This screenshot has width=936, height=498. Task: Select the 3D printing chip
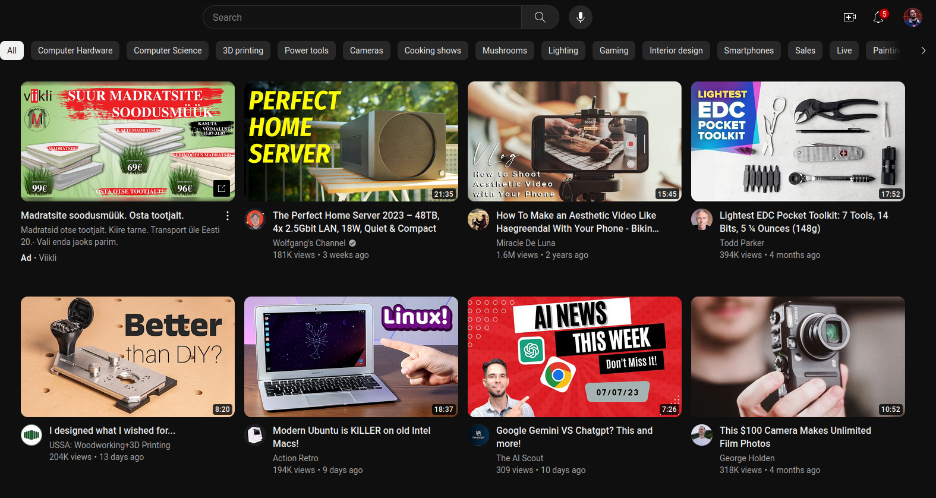point(243,51)
